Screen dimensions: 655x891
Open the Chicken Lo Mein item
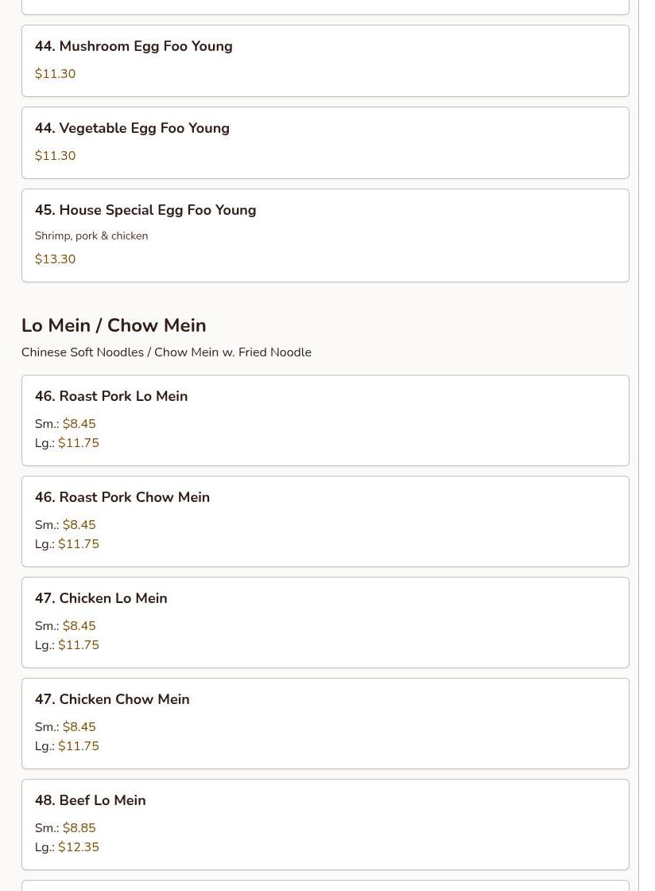101,599
